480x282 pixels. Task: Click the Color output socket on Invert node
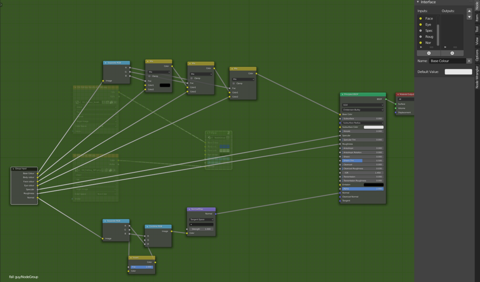155,262
